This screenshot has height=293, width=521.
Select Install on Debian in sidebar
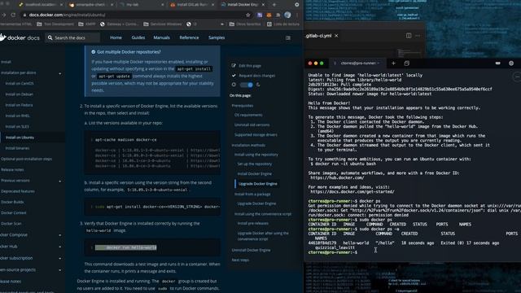point(20,94)
